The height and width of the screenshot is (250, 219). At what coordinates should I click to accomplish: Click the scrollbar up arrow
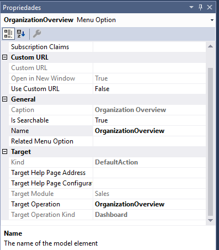(x=210, y=46)
